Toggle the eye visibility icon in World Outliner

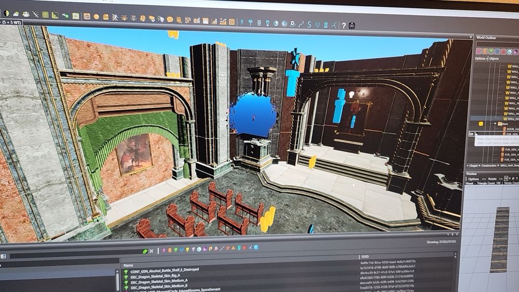pos(471,134)
